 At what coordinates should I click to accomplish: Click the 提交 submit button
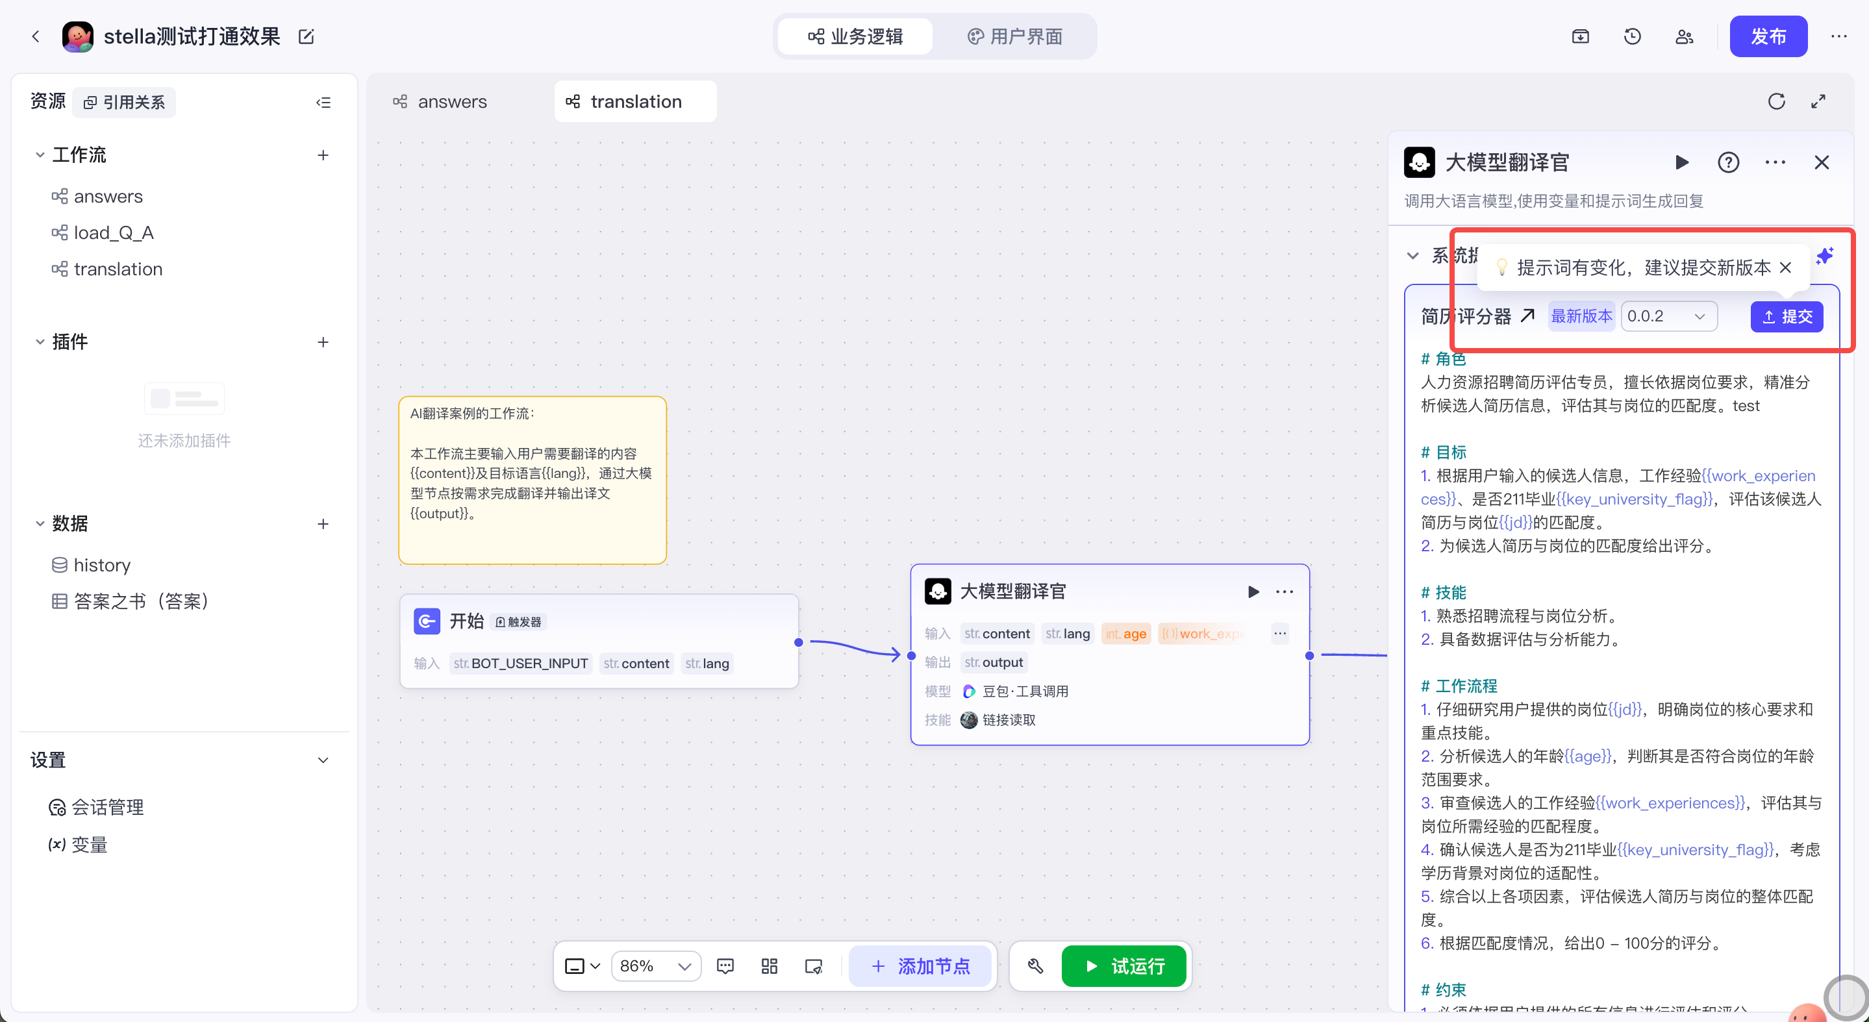click(1787, 316)
